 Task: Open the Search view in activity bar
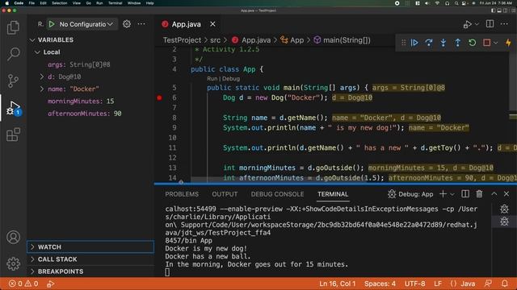[13, 54]
